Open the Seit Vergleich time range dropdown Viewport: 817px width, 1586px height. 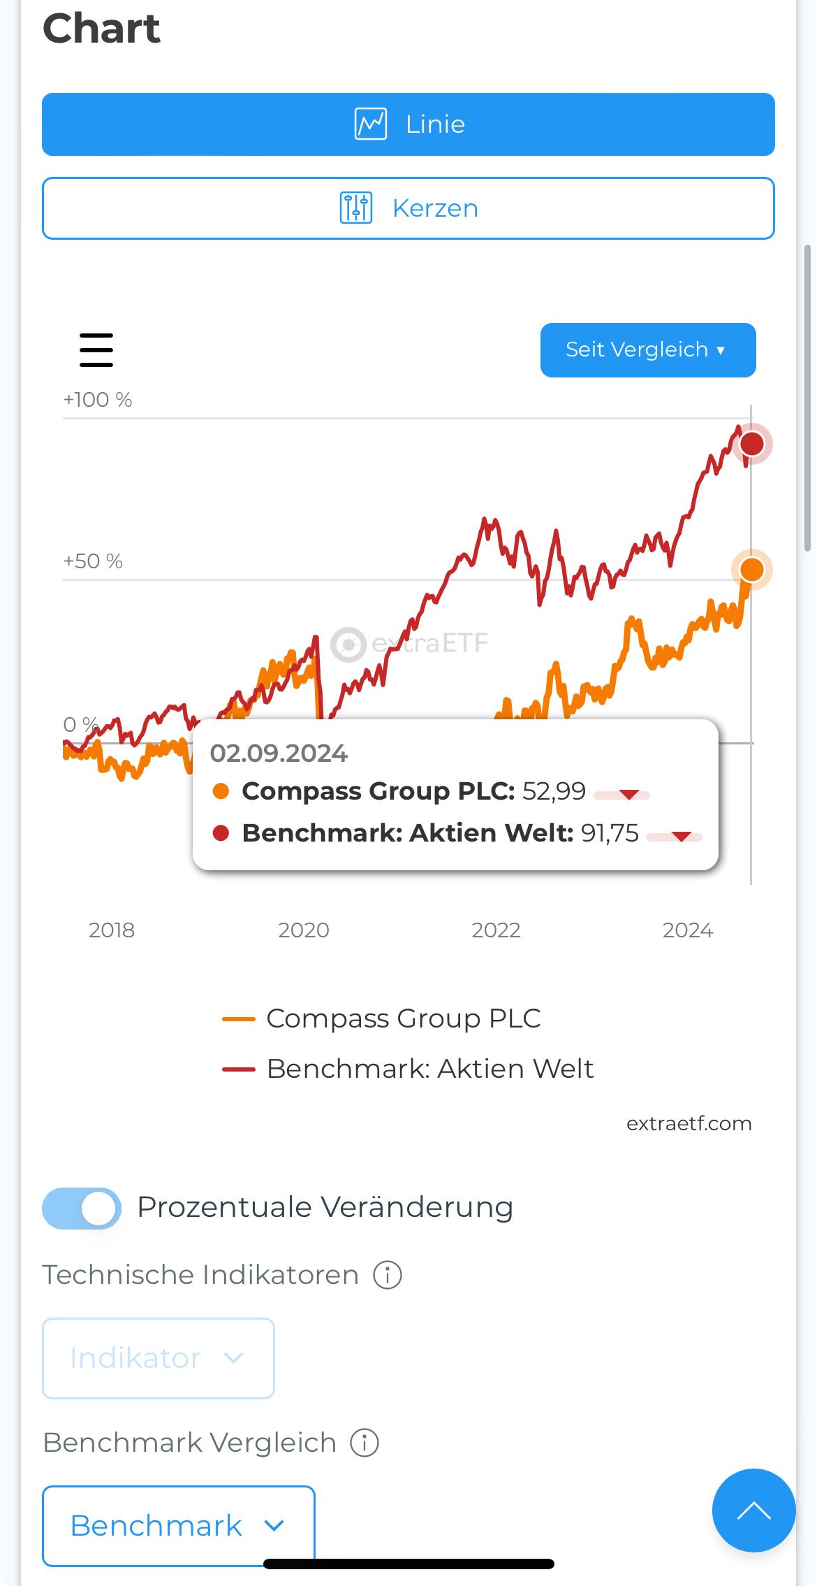647,349
